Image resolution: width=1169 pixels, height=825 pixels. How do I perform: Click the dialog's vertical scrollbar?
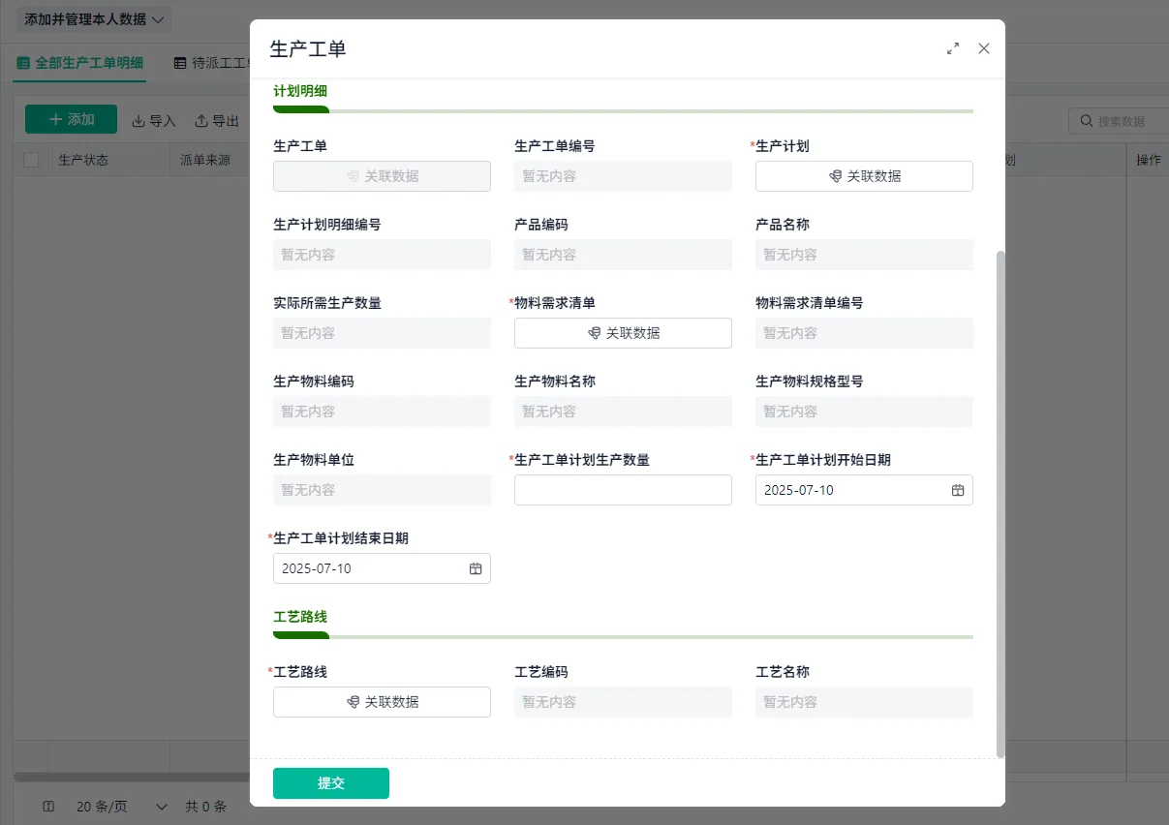point(1001,504)
